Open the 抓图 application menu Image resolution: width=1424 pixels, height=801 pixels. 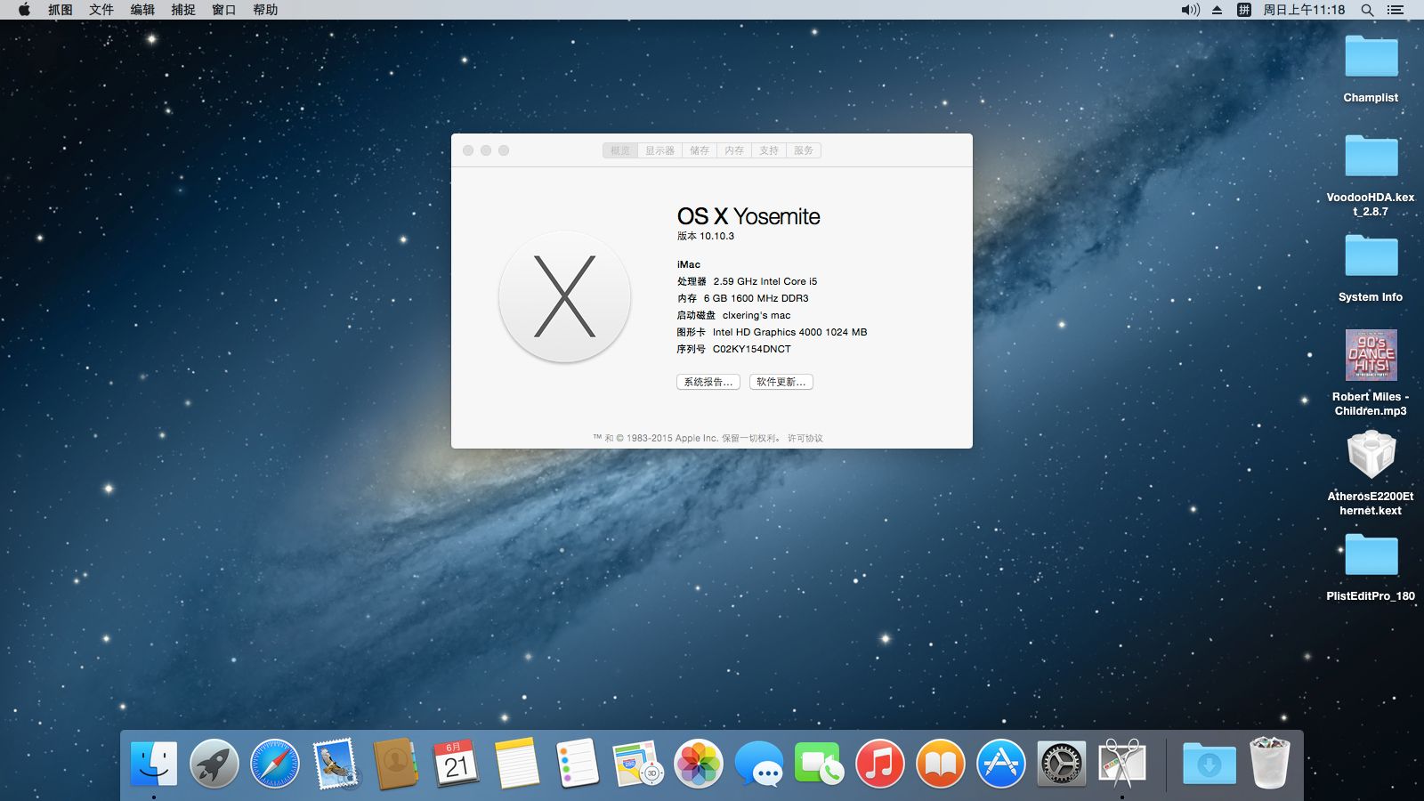61,10
